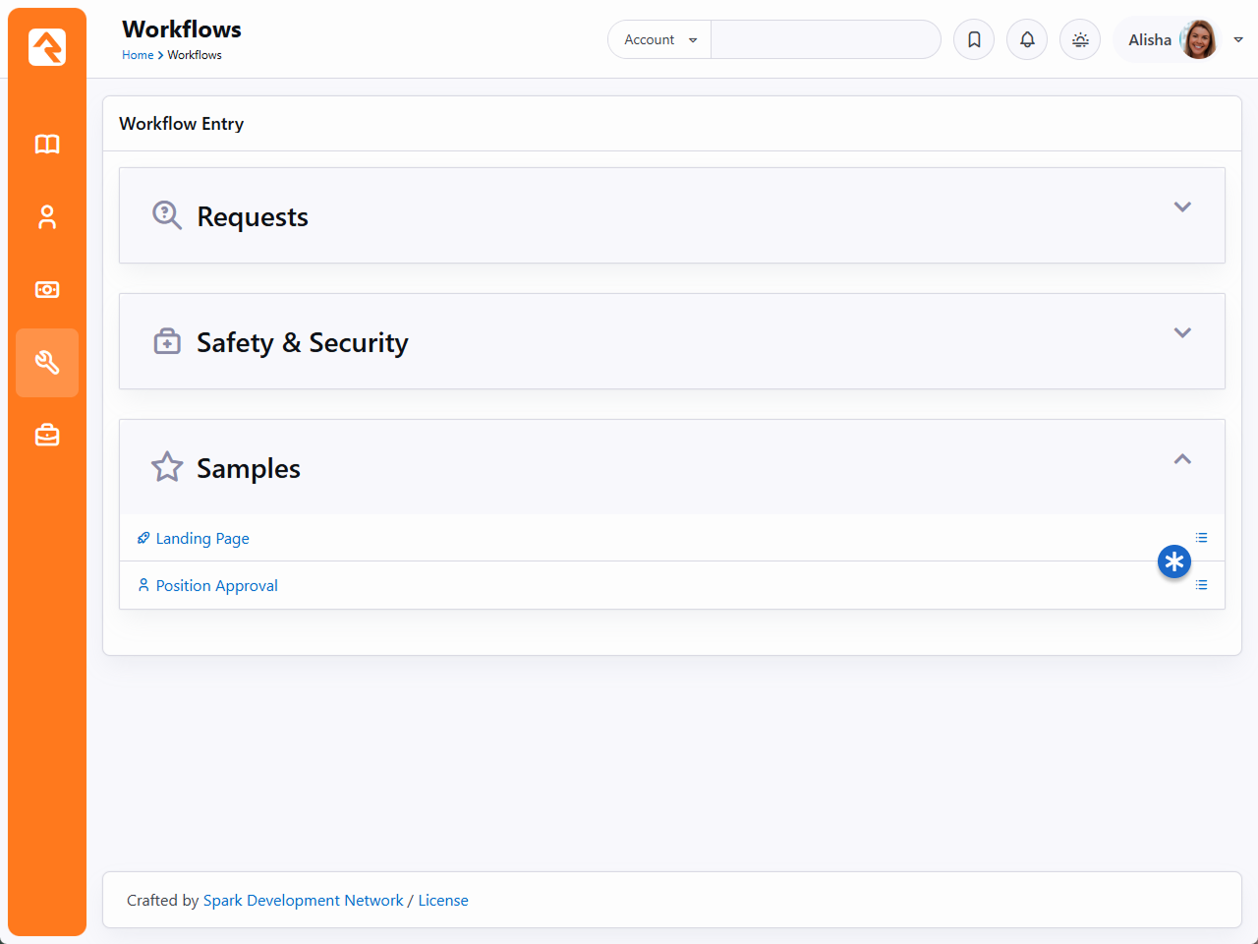The height and width of the screenshot is (944, 1258).
Task: Click the blue asterisk floating button
Action: point(1173,561)
